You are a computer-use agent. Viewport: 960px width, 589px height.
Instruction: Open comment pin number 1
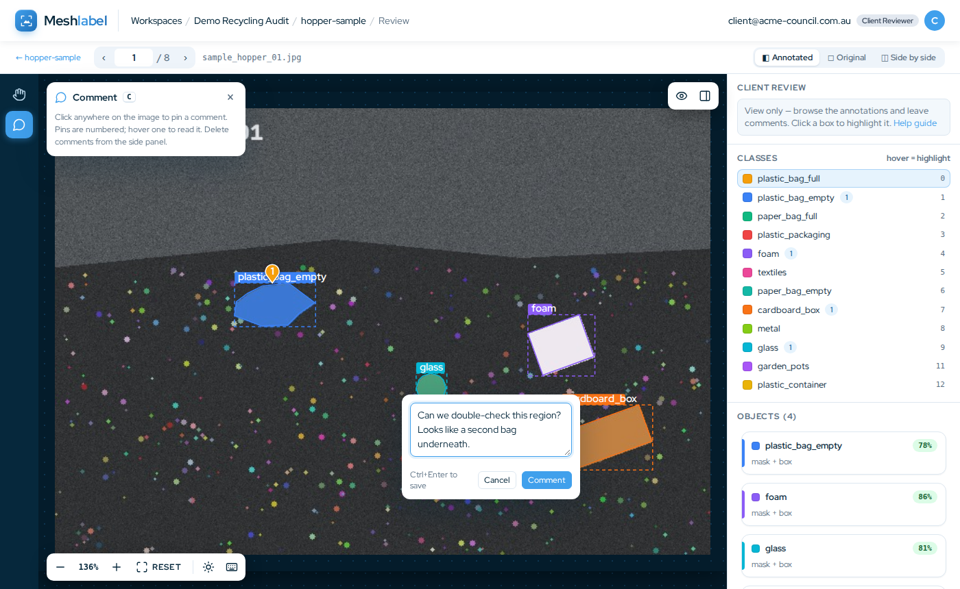click(272, 272)
